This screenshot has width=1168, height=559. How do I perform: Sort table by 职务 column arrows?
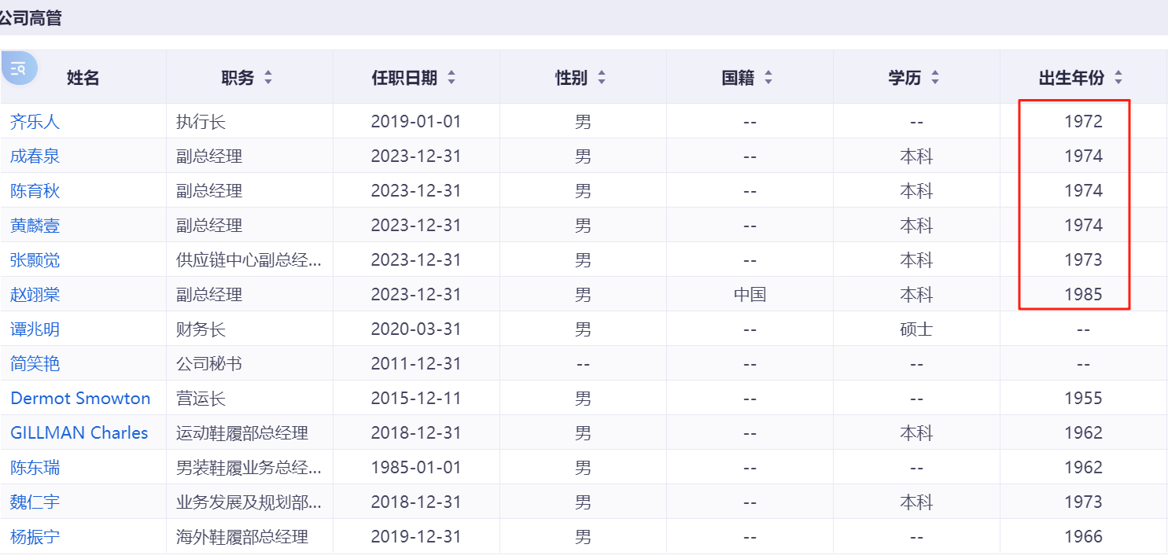268,78
